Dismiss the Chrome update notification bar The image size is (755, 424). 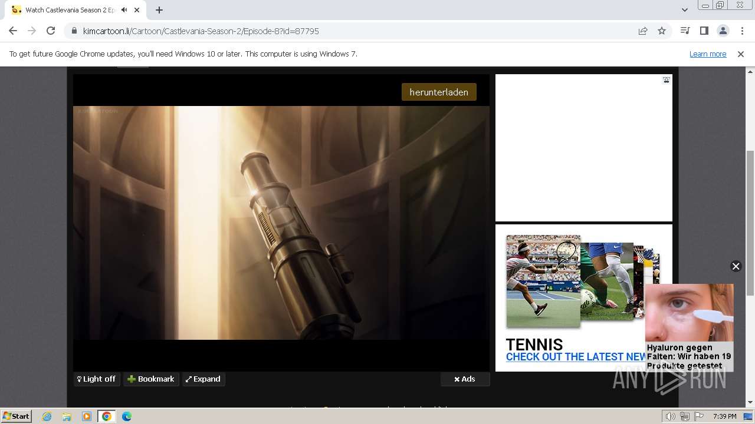(741, 54)
